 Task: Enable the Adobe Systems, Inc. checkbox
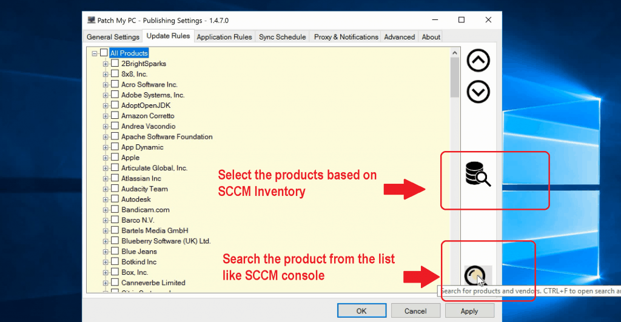[x=115, y=94]
